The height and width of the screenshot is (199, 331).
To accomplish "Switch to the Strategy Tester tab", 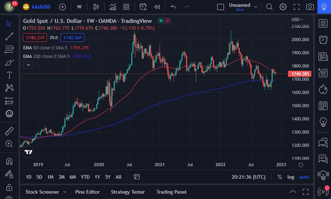I will (x=128, y=192).
